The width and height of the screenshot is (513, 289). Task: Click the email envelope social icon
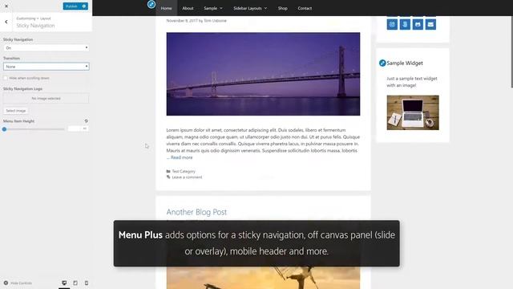(430, 24)
